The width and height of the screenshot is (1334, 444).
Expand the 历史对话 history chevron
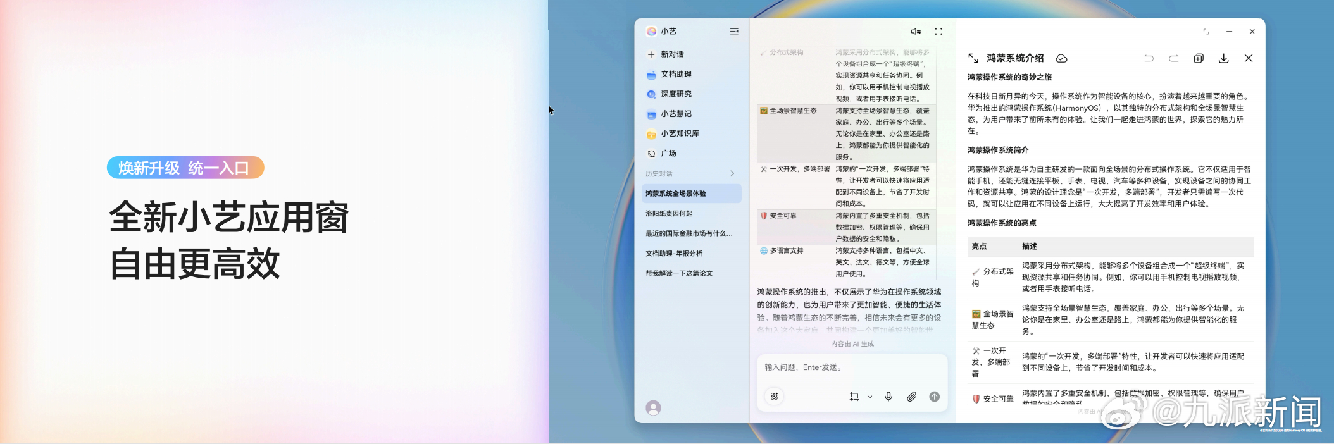tap(732, 173)
